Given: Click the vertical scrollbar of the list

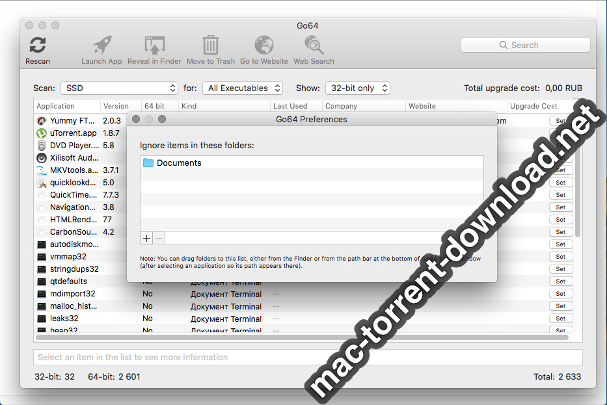Looking at the screenshot, I should [x=578, y=174].
